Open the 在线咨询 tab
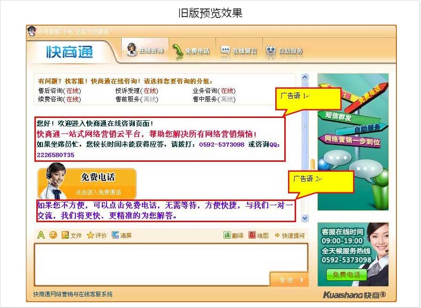This screenshot has width=421, height=308. pos(145,50)
